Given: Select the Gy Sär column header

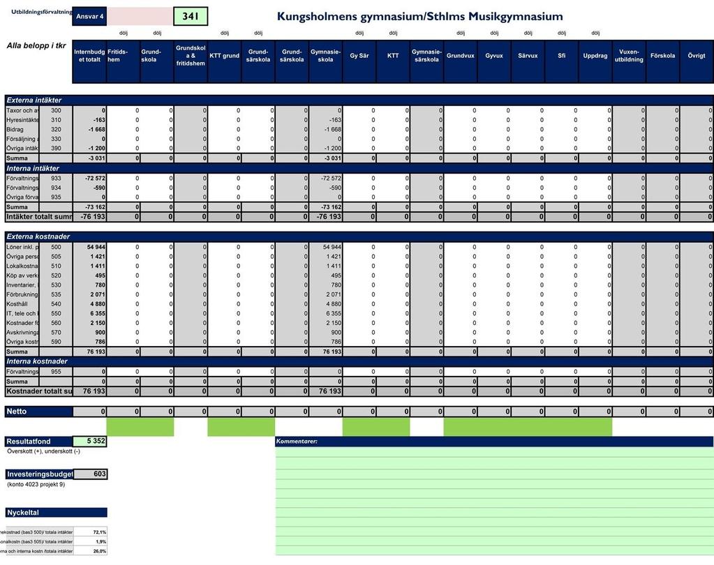Looking at the screenshot, I should tap(359, 61).
